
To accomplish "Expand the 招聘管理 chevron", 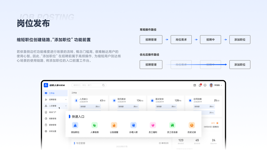I will click(x=66, y=99).
